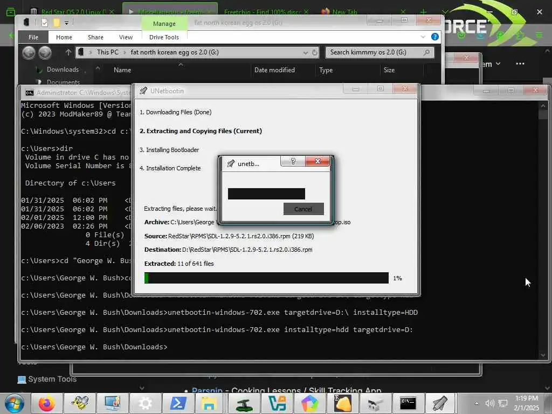The width and height of the screenshot is (552, 414).
Task: Click the Explorer Forward navigation arrow
Action: pyautogui.click(x=45, y=53)
